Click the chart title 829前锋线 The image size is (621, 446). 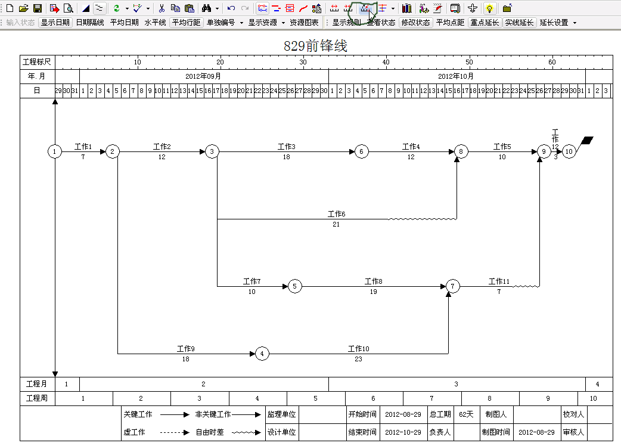point(315,45)
